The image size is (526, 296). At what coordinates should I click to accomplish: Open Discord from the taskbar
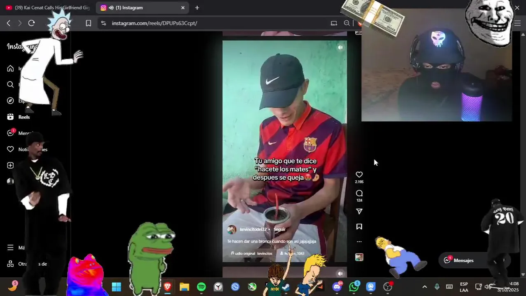[x=337, y=287]
